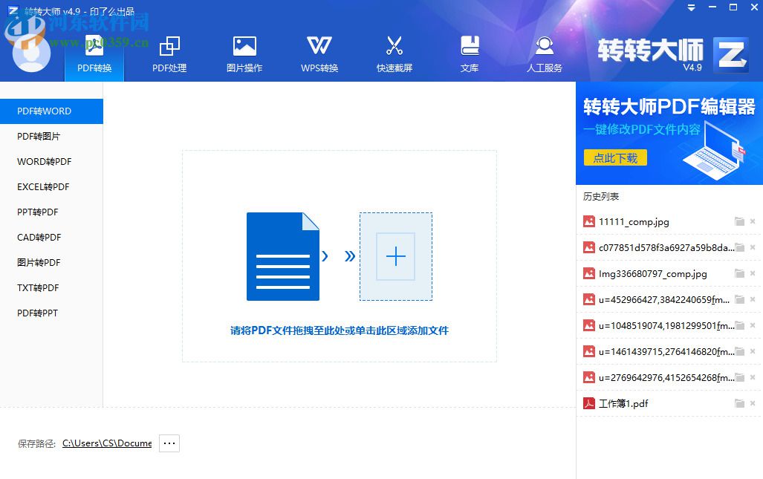Screen dimensions: 763x479
Task: Open the save path browse dialog
Action: 169,443
